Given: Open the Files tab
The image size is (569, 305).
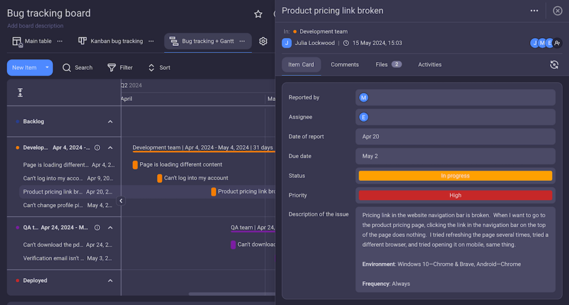Looking at the screenshot, I should pyautogui.click(x=388, y=64).
